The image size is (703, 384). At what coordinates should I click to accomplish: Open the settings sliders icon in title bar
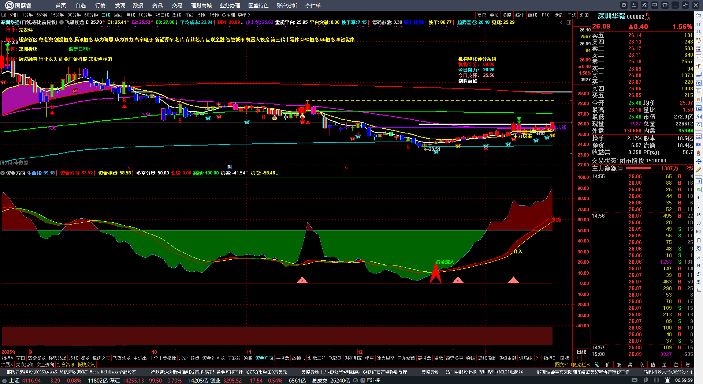(x=634, y=5)
